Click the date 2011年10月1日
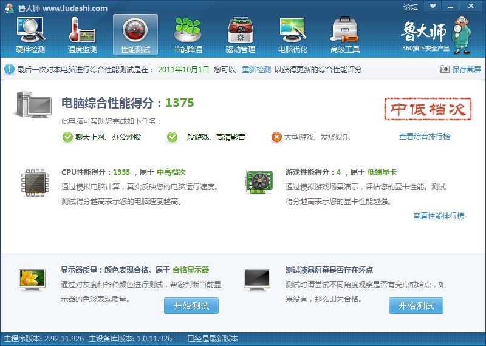This screenshot has height=346, width=486. tap(183, 69)
